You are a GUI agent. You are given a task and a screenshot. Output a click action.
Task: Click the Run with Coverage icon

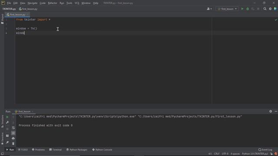click(x=253, y=9)
